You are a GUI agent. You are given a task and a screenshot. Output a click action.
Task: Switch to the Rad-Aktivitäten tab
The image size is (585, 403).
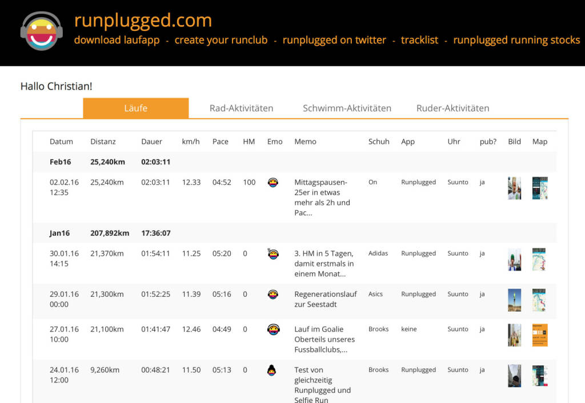(x=241, y=108)
